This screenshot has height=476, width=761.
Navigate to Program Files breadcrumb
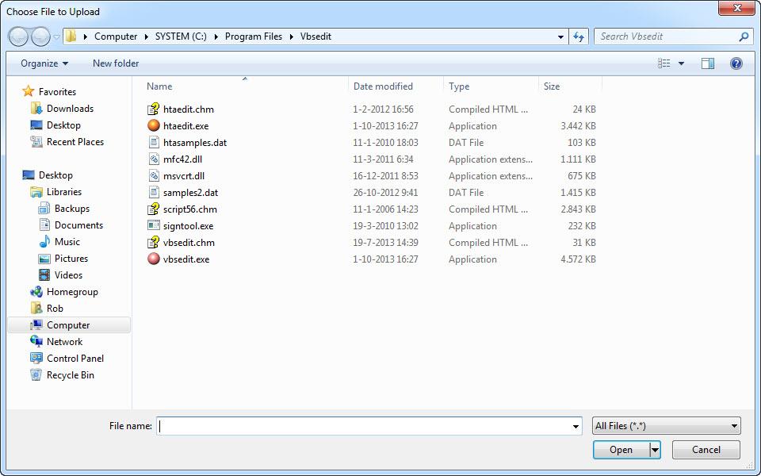coord(254,36)
